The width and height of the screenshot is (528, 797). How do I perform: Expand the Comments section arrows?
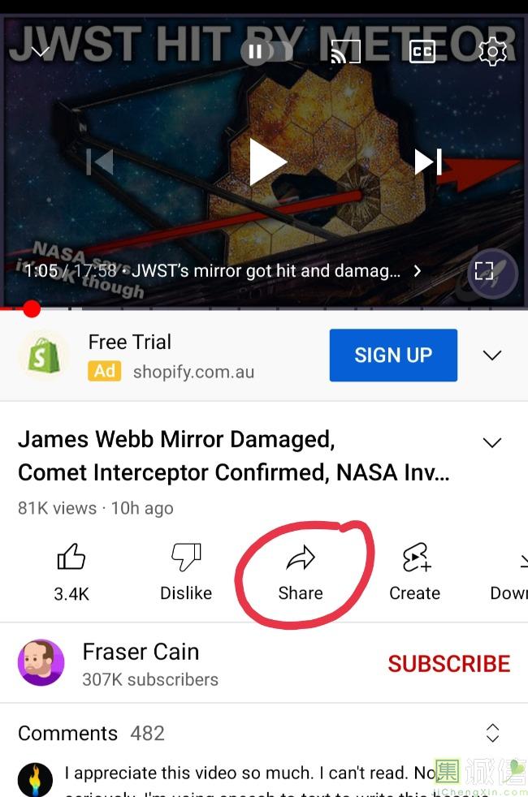pos(492,733)
